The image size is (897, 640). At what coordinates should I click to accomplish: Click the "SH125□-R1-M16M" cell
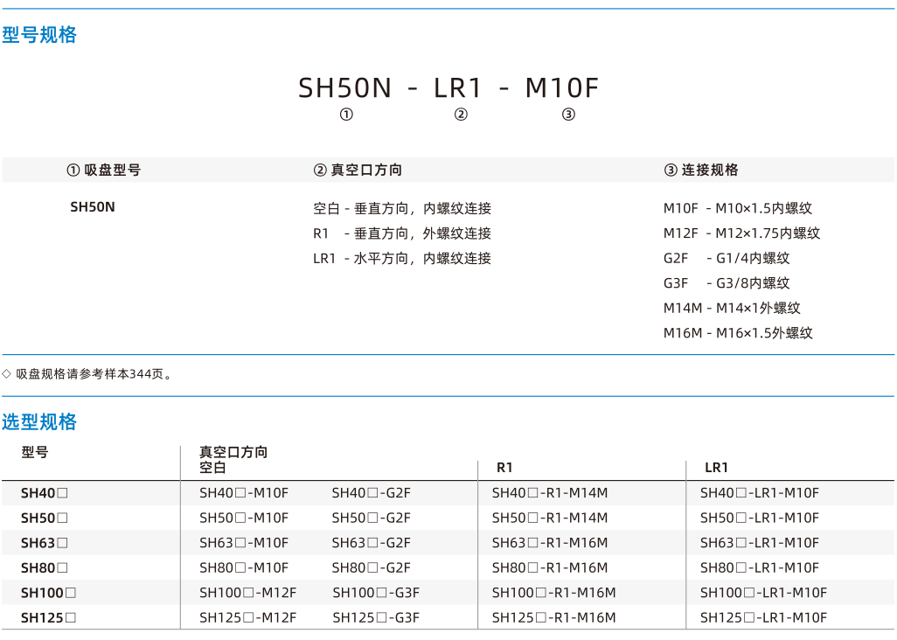(x=553, y=618)
